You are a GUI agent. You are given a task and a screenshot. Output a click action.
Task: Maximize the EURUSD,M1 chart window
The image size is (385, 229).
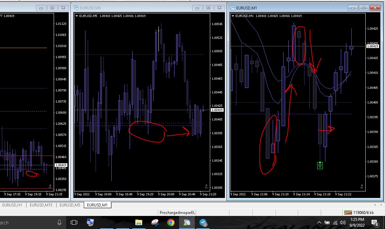[364, 8]
